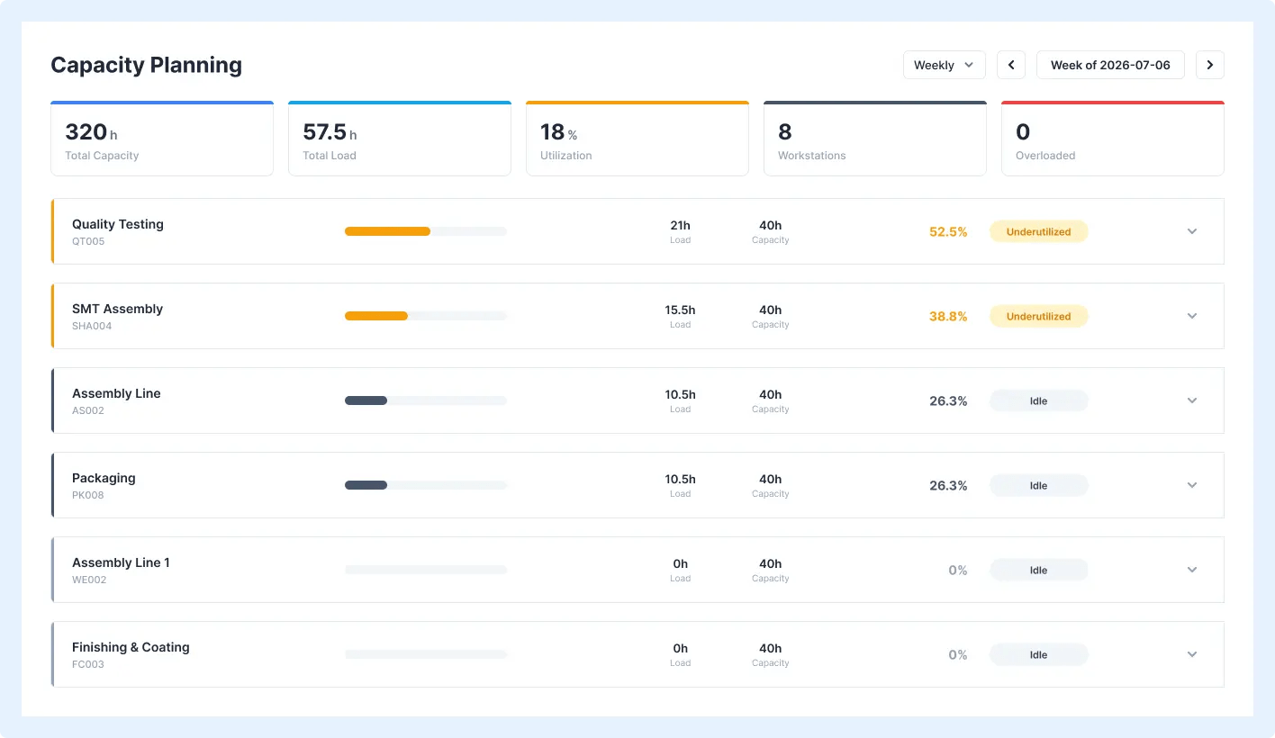Viewport: 1275px width, 738px height.
Task: Expand the Packaging row chevron
Action: [1192, 485]
